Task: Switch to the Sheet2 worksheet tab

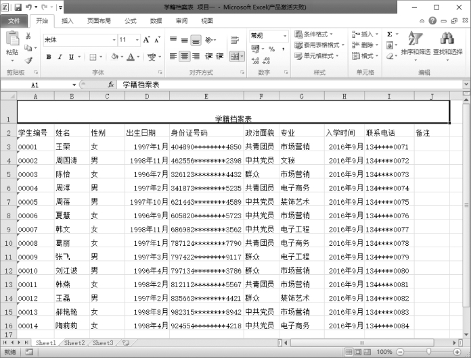Action: click(74, 342)
